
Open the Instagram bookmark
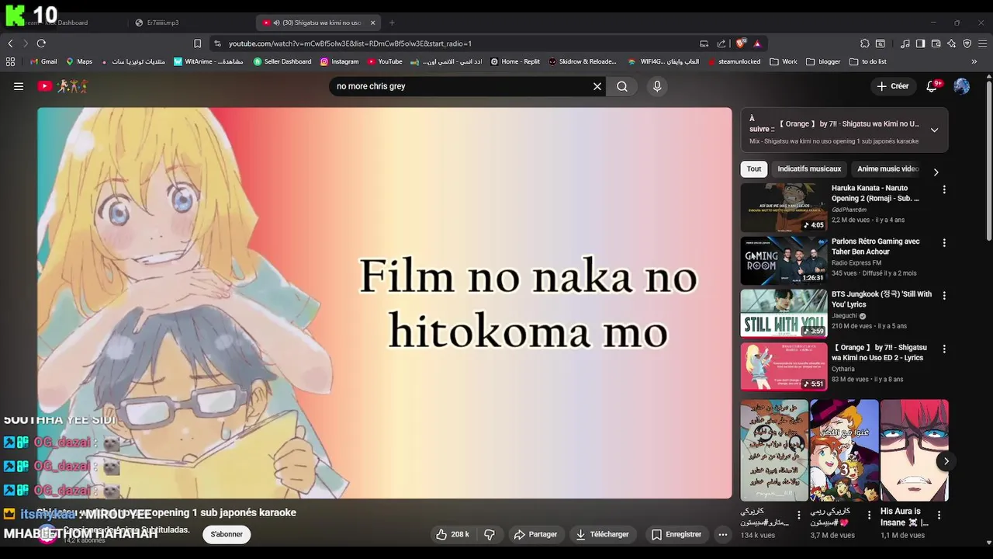click(x=340, y=61)
